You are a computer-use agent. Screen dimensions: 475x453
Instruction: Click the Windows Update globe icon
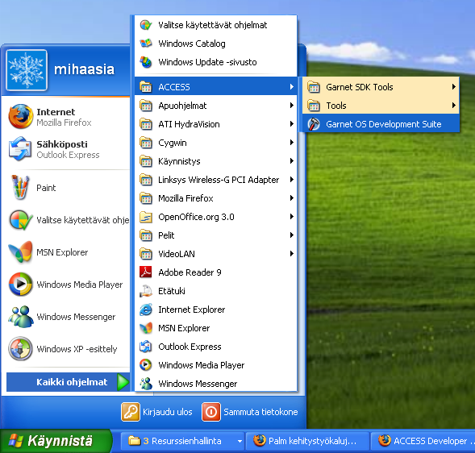click(x=146, y=62)
